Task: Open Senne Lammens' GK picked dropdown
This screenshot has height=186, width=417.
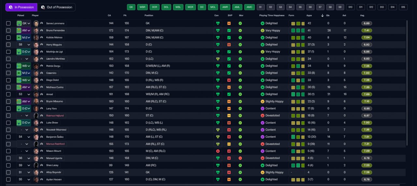Action: click(24, 23)
